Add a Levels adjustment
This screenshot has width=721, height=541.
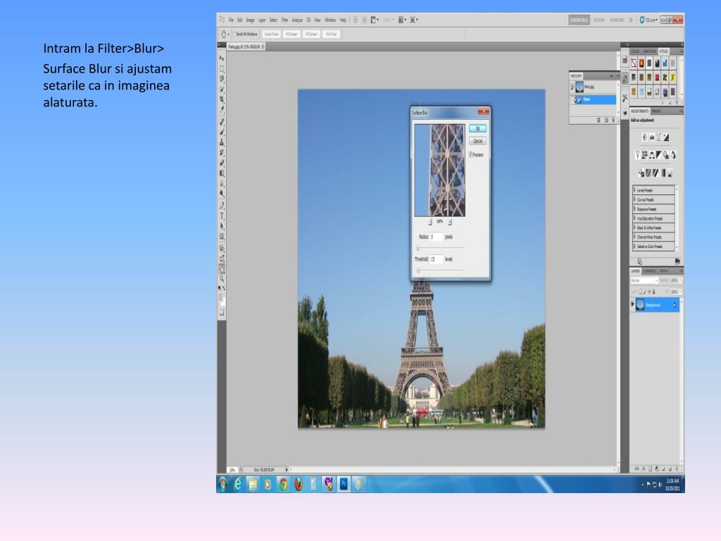652,137
